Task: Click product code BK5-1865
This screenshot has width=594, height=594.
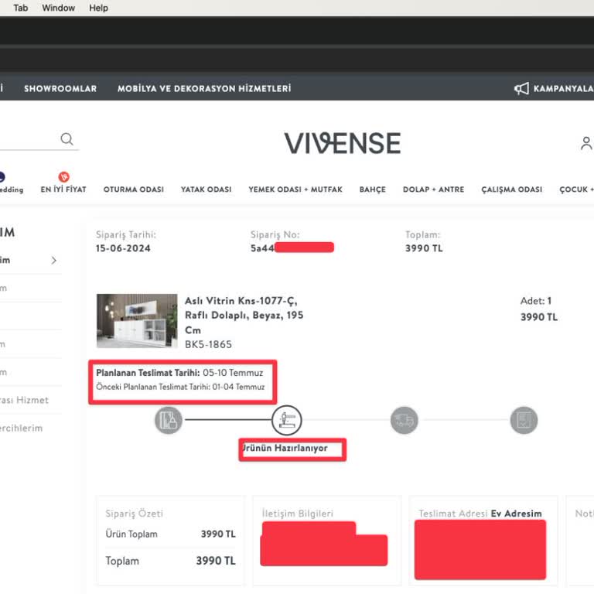Action: (208, 344)
